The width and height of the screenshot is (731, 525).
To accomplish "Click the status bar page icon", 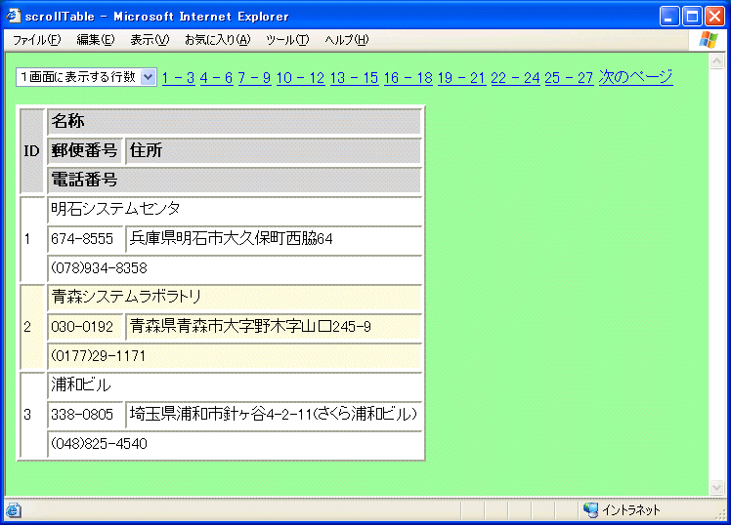I will [x=14, y=510].
